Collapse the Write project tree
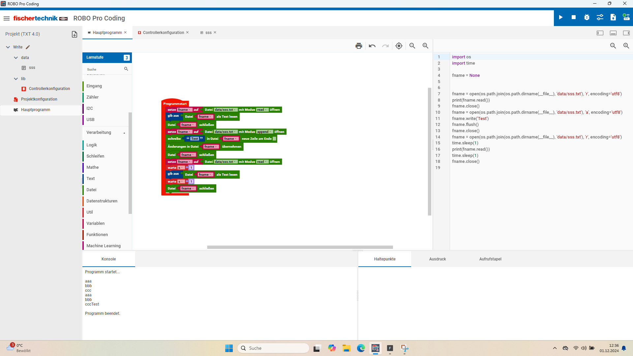 (x=8, y=47)
